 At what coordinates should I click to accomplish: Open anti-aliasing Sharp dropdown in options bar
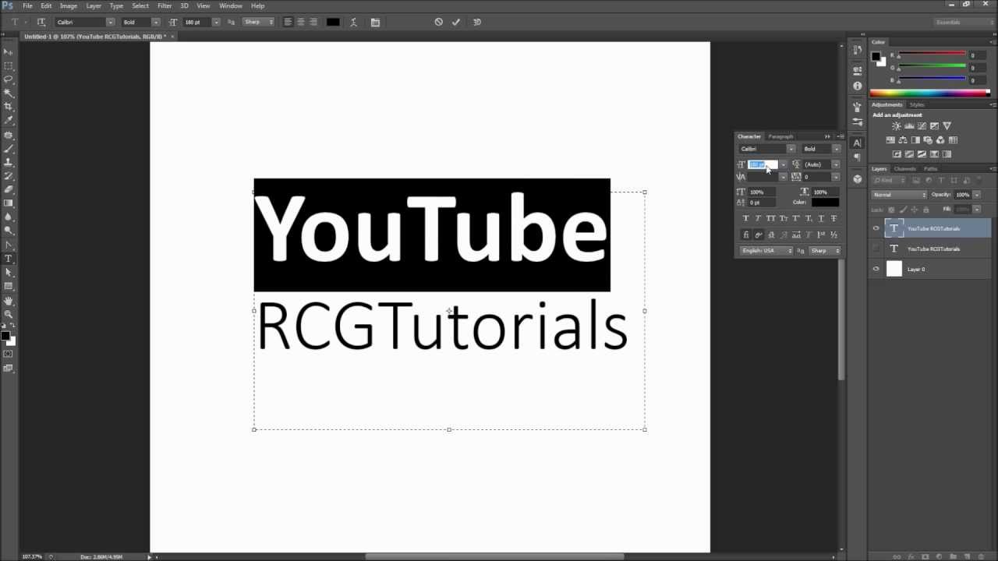pos(259,22)
